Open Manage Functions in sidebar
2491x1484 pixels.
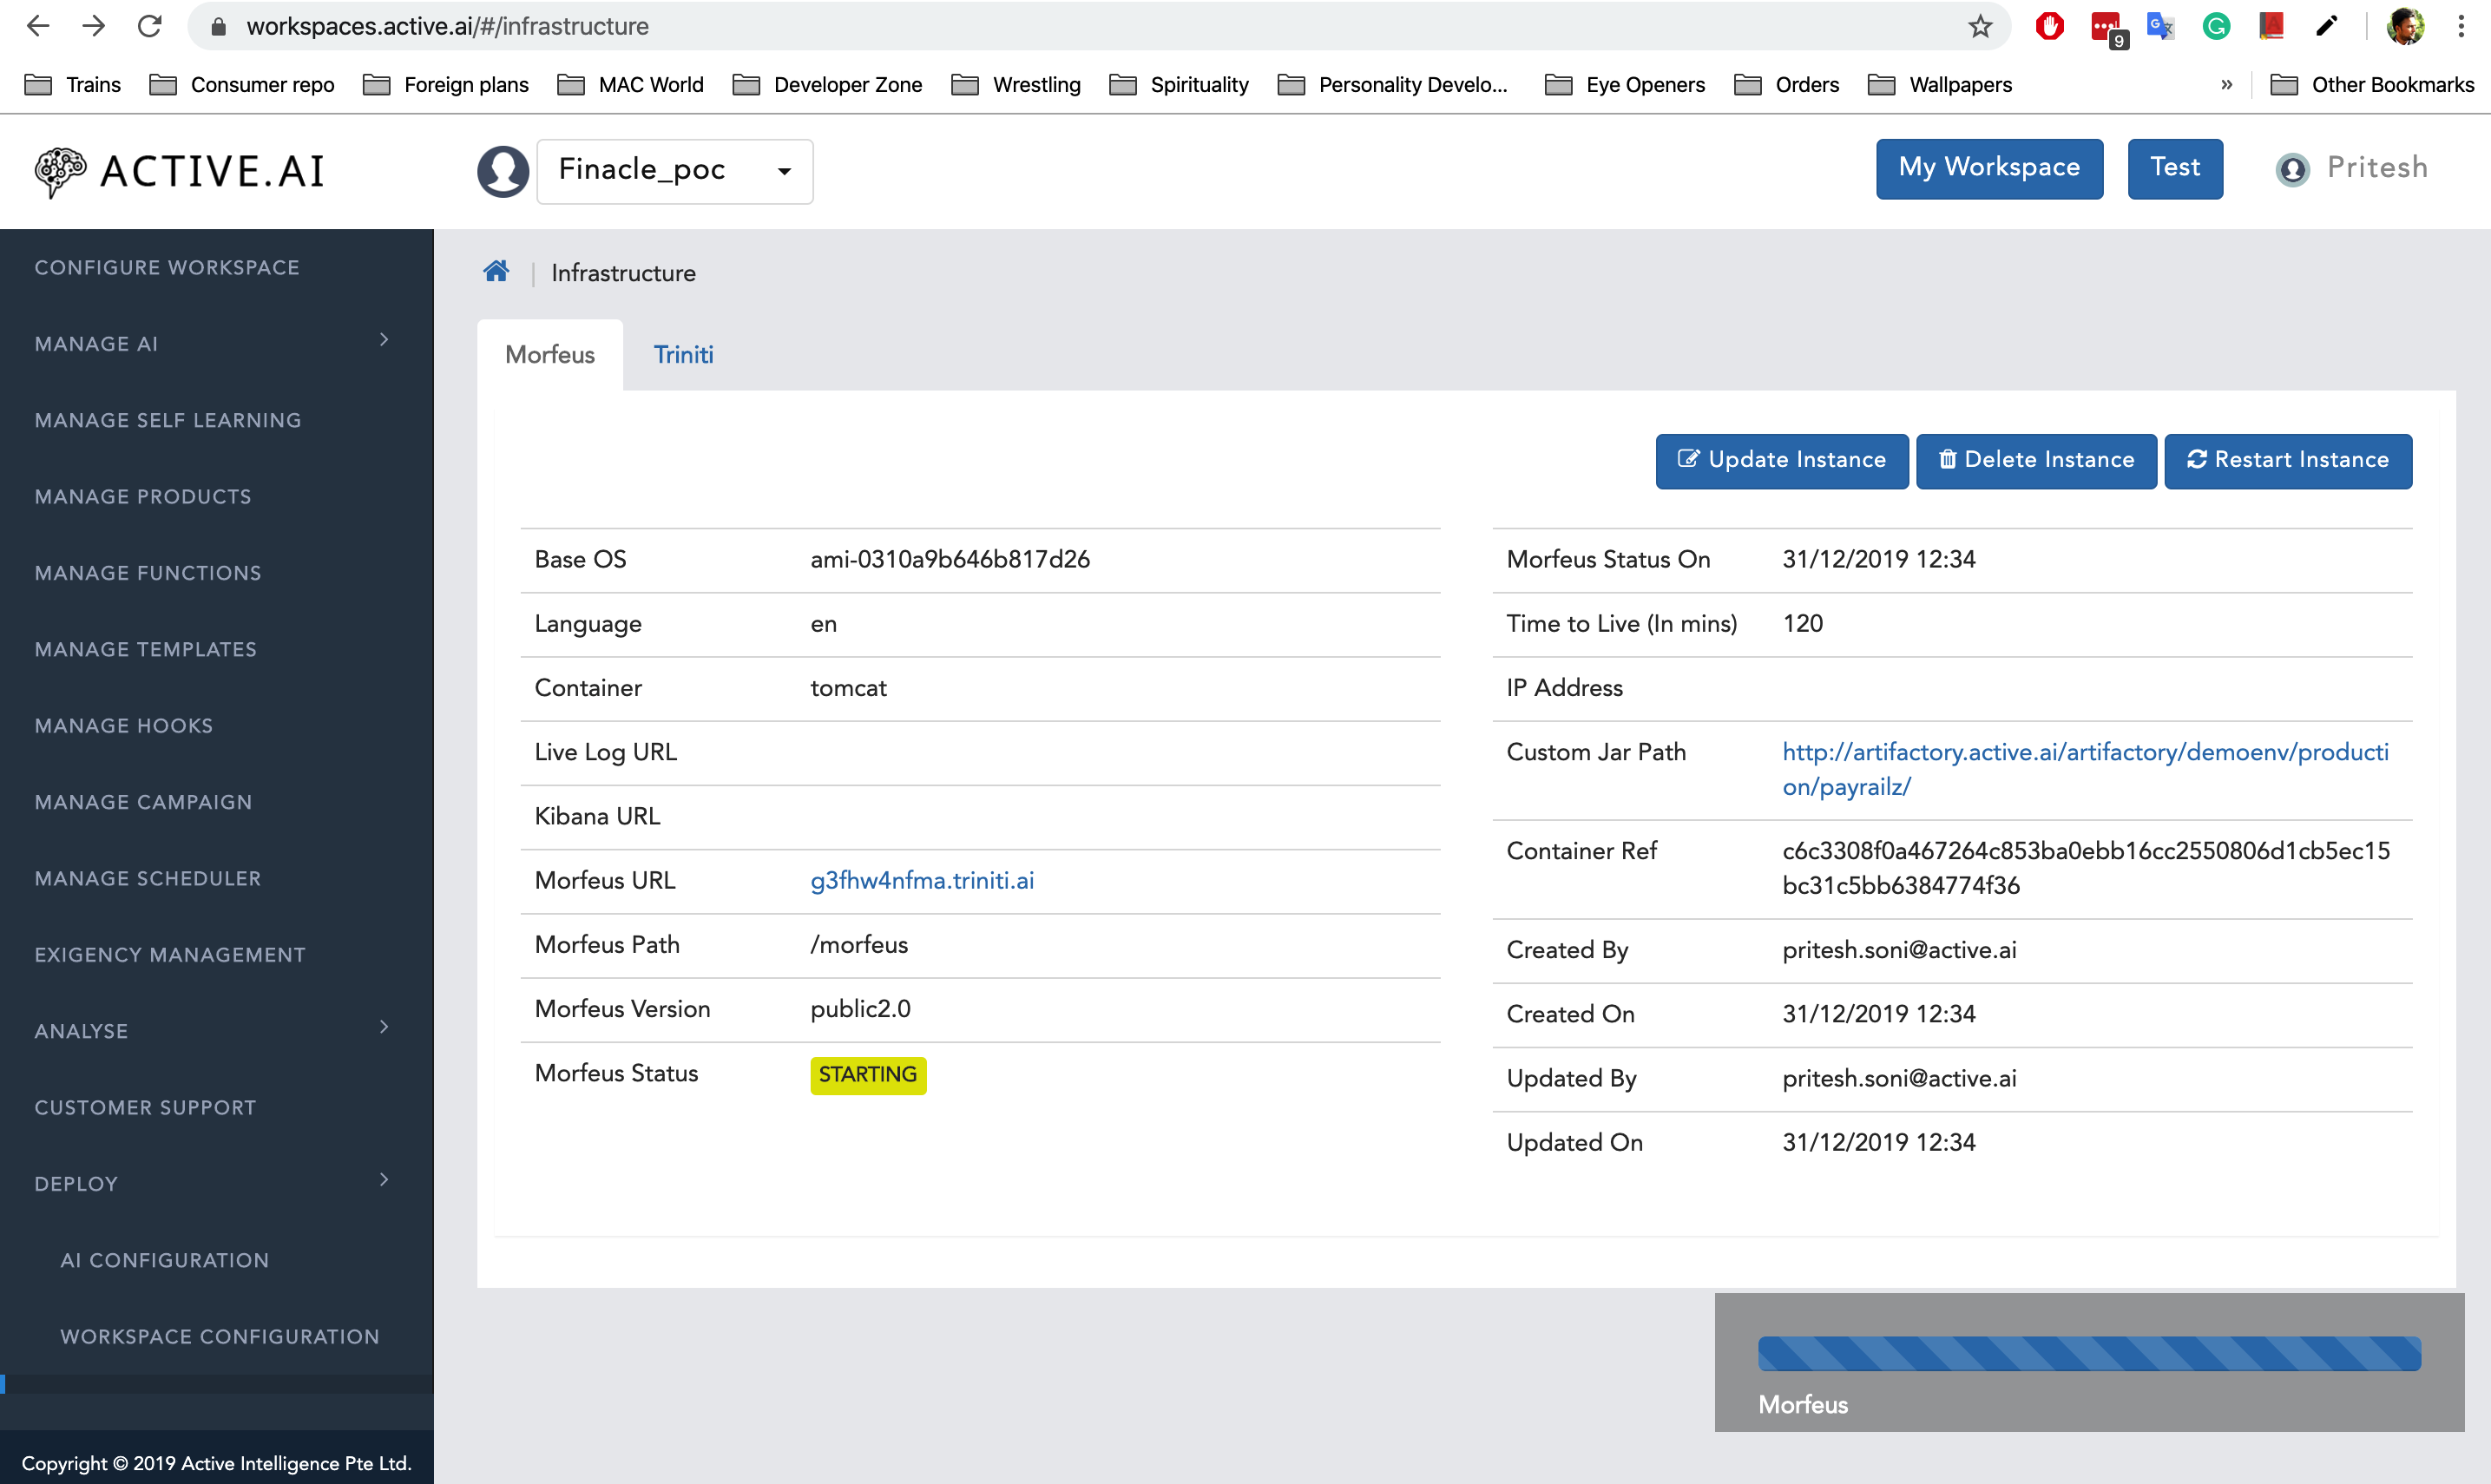click(x=148, y=572)
